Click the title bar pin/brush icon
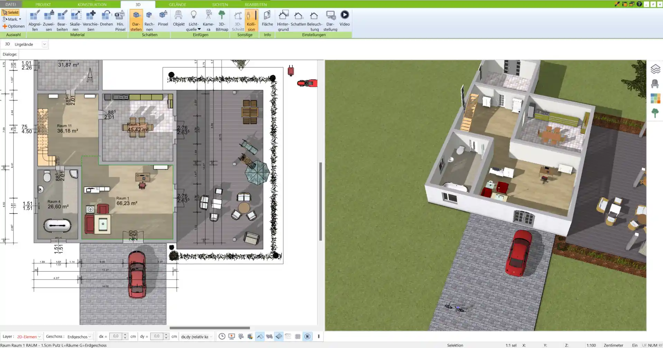This screenshot has width=663, height=348. (x=617, y=4)
